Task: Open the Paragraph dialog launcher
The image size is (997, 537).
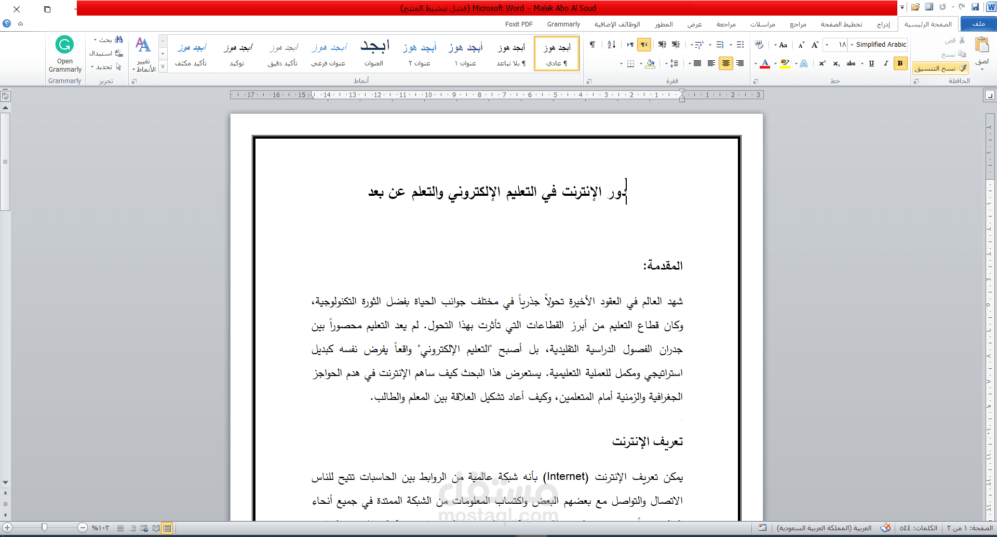Action: [x=589, y=82]
